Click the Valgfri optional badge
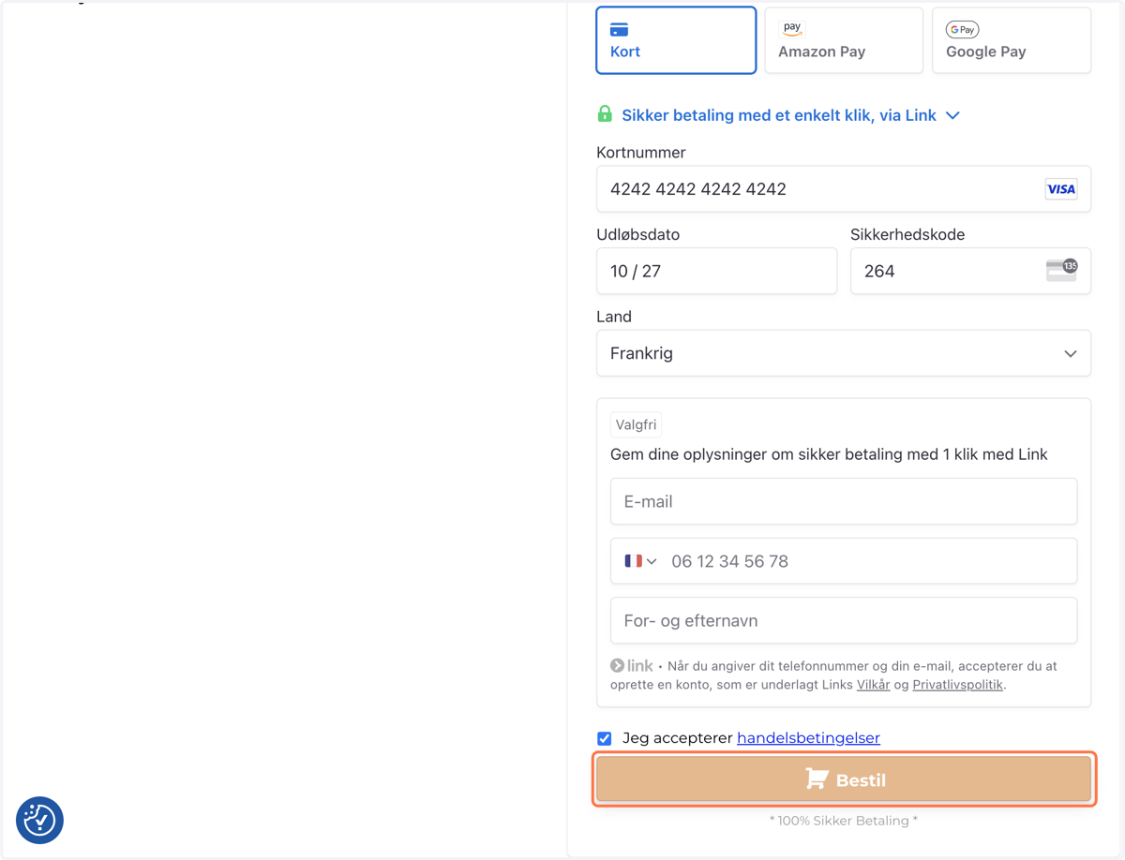The width and height of the screenshot is (1125, 860). pyautogui.click(x=636, y=424)
